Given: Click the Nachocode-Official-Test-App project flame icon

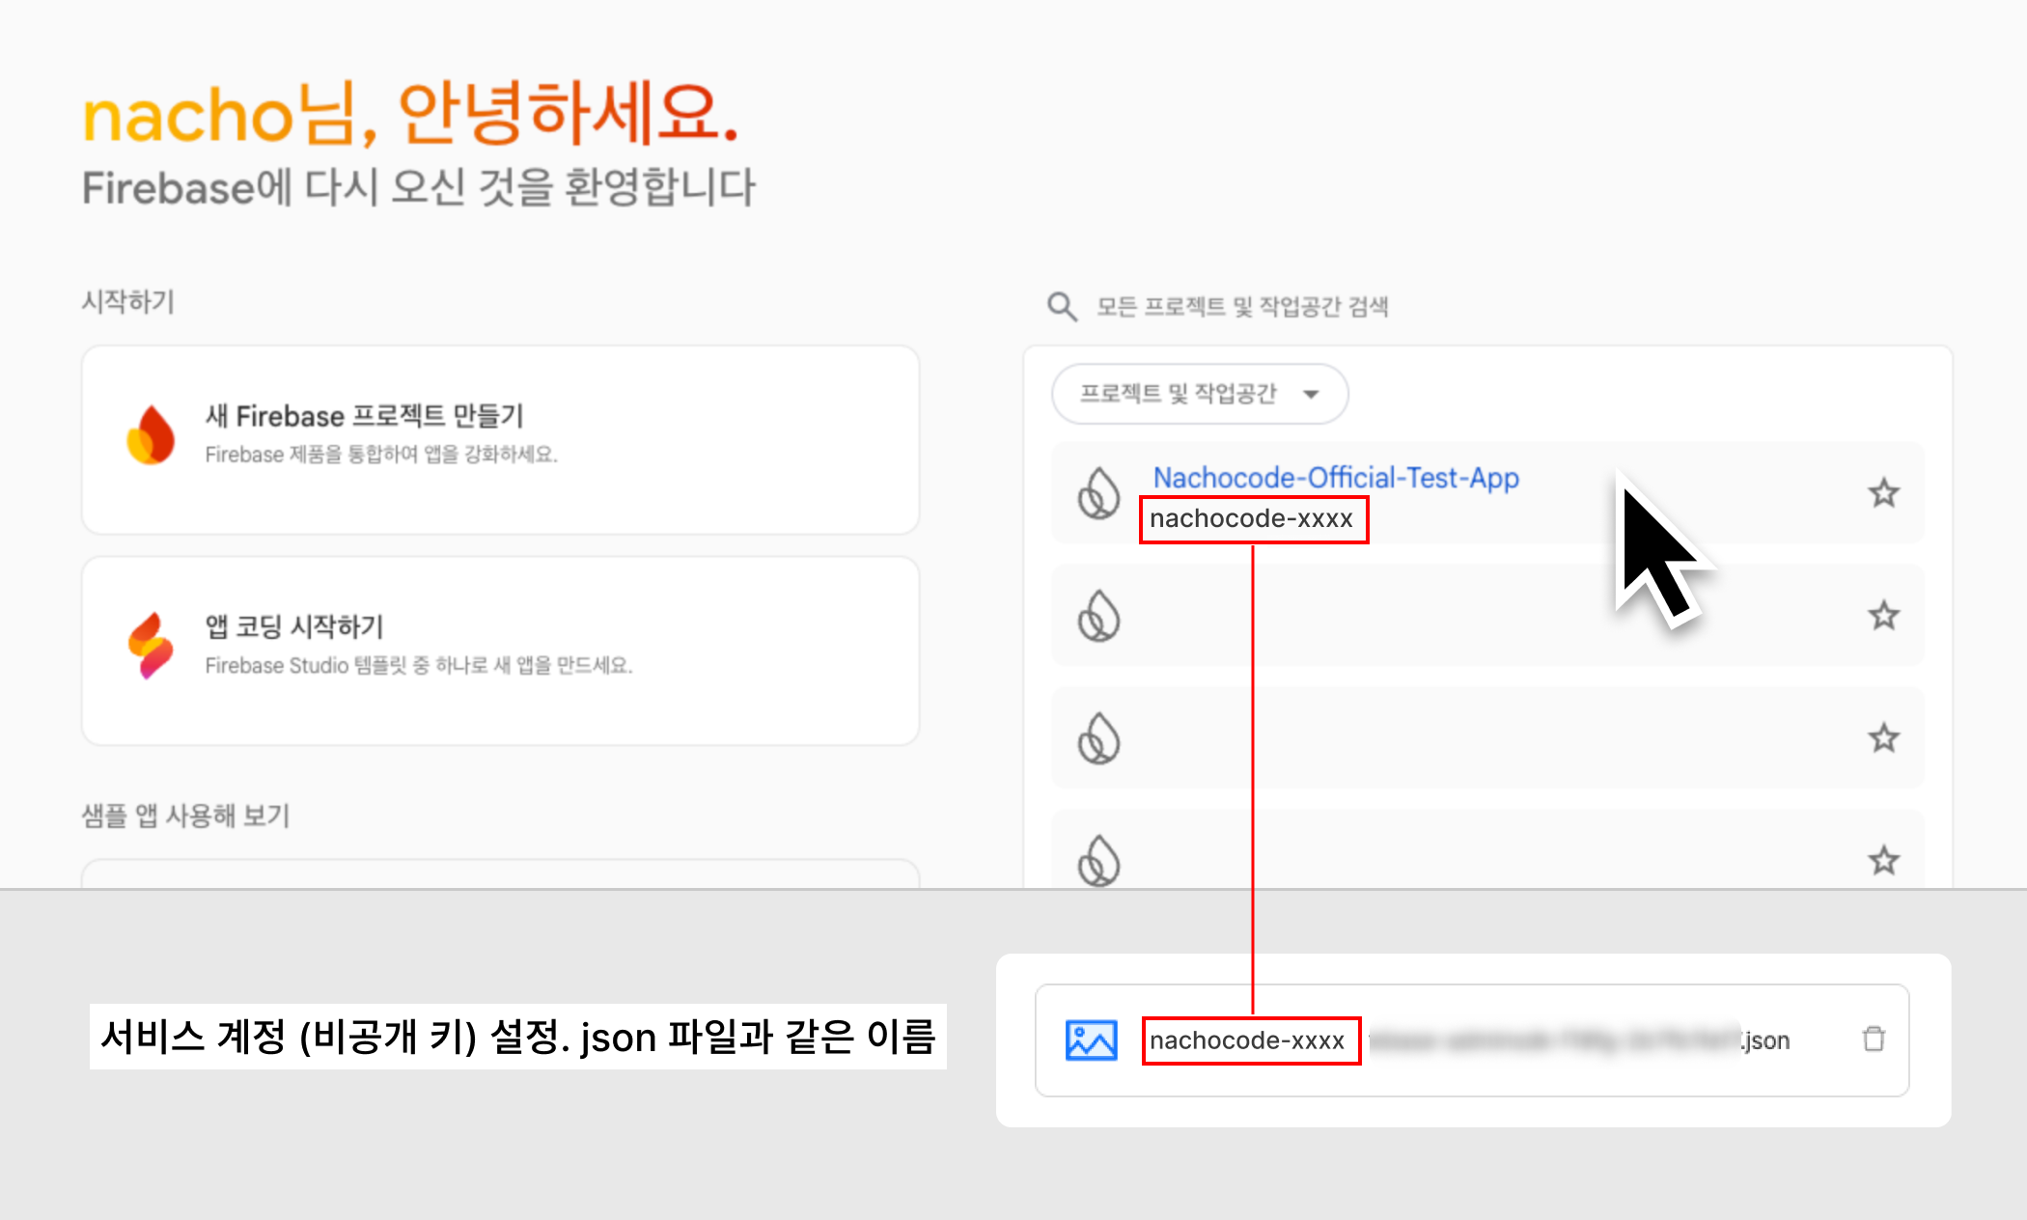Looking at the screenshot, I should (x=1098, y=493).
